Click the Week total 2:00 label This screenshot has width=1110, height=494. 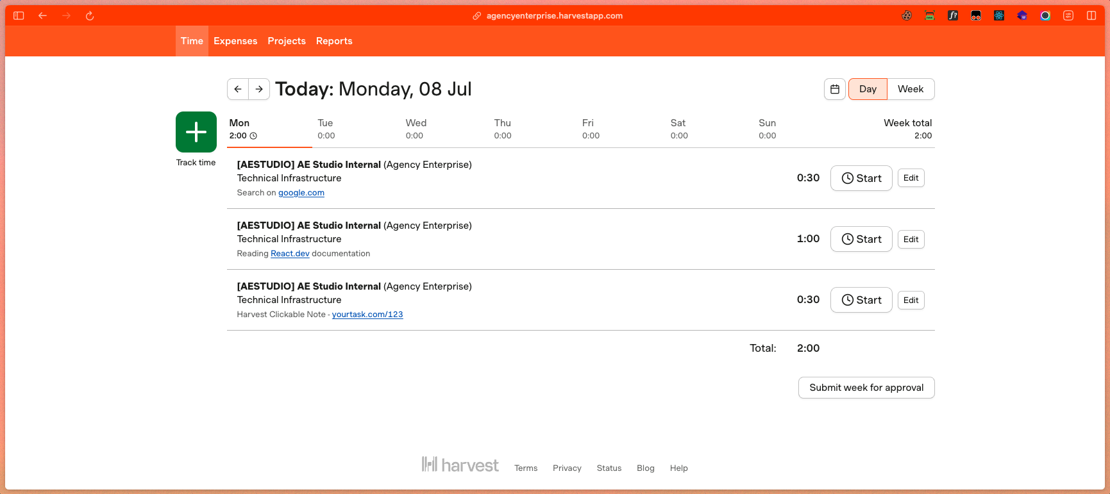908,129
